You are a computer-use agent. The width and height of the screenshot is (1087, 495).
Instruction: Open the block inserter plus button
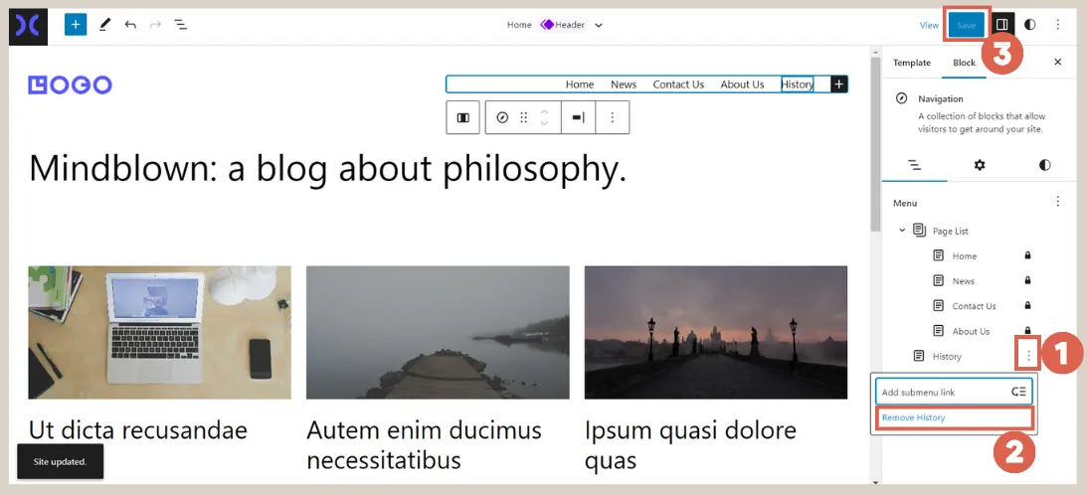coord(76,25)
